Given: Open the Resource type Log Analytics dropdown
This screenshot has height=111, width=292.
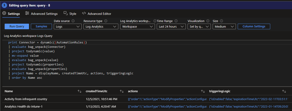Looking at the screenshot, I should (101, 26).
